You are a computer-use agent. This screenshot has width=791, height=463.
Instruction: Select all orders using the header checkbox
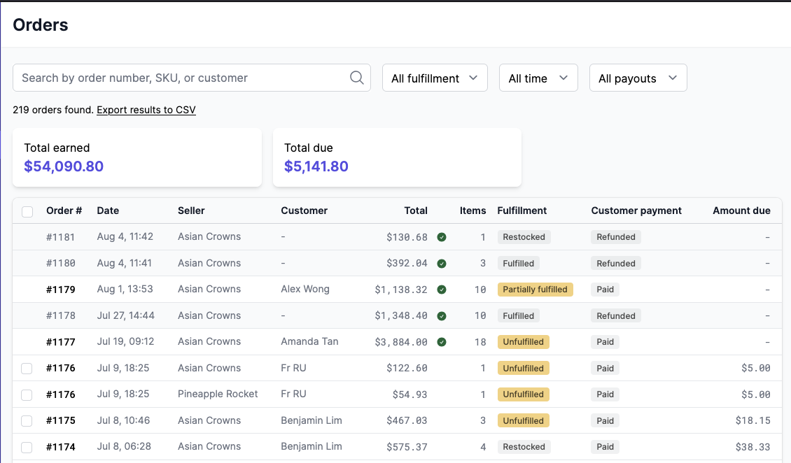point(27,211)
